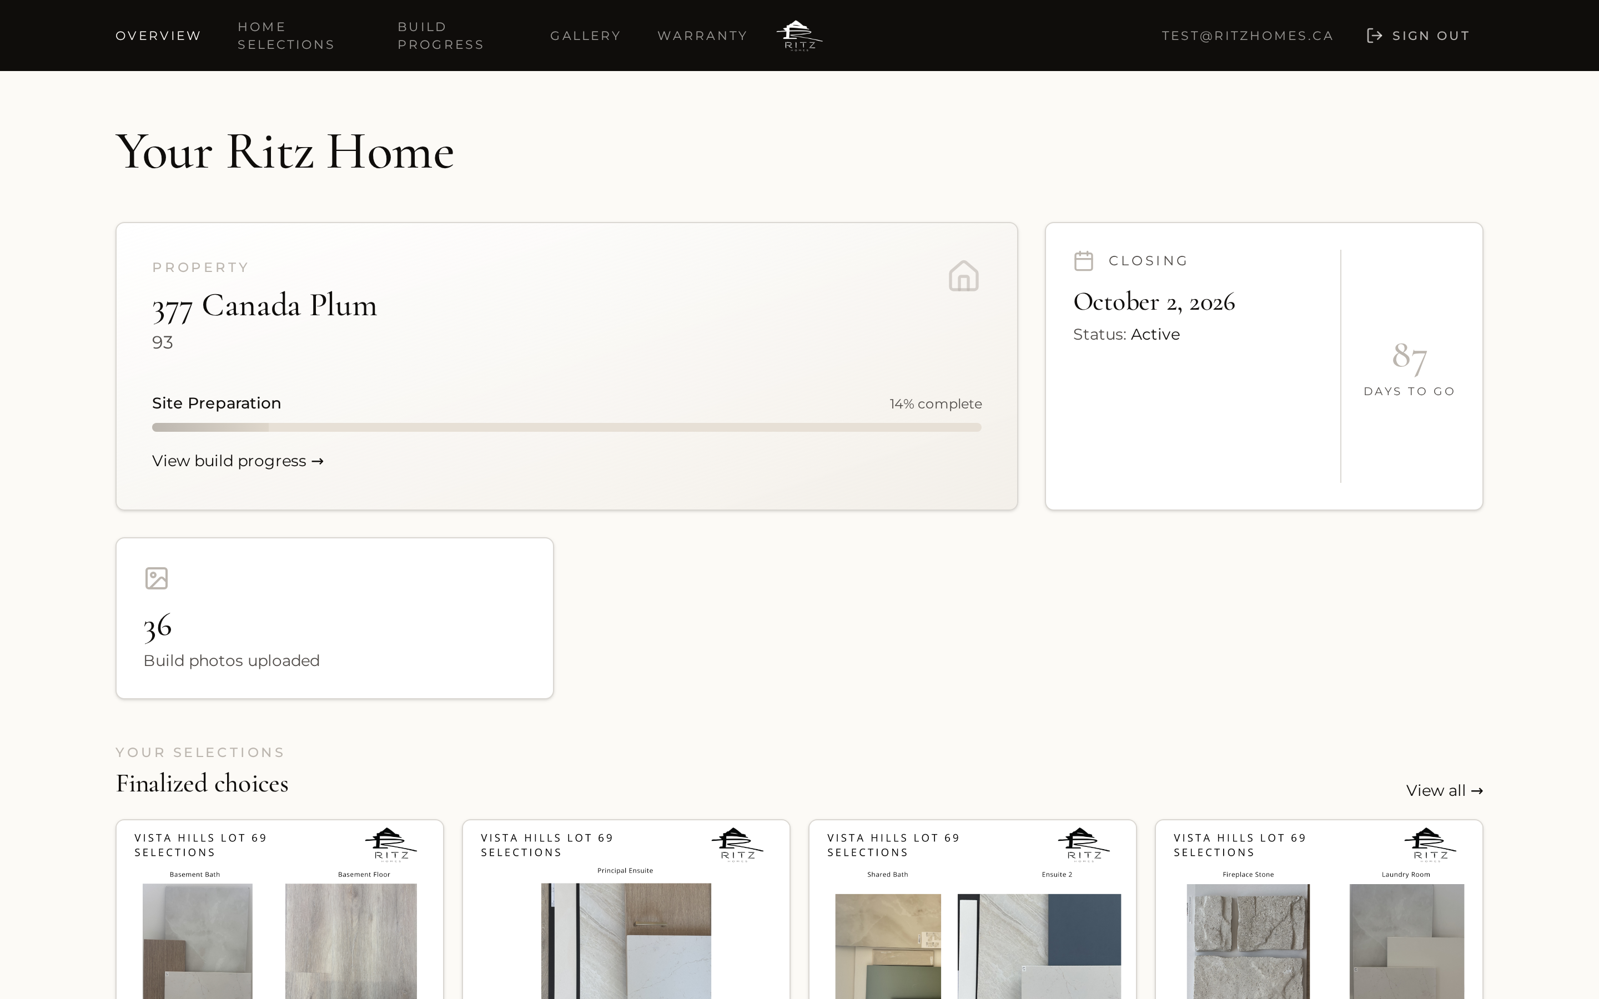Click the Ritz Homes logo in navbar
The width and height of the screenshot is (1599, 999).
pyautogui.click(x=799, y=36)
